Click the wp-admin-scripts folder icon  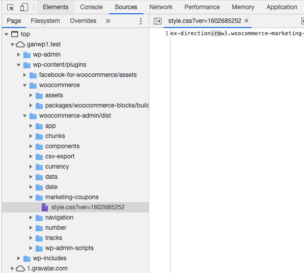tap(39, 249)
